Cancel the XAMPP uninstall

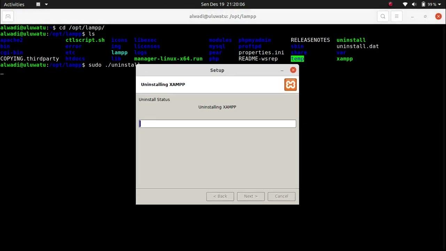pyautogui.click(x=282, y=196)
